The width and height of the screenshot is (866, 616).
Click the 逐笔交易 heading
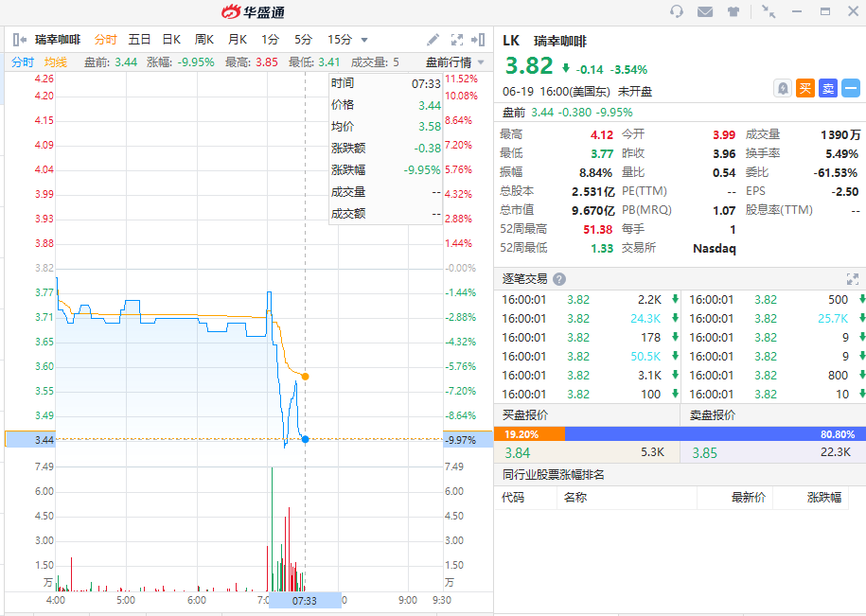tap(524, 279)
